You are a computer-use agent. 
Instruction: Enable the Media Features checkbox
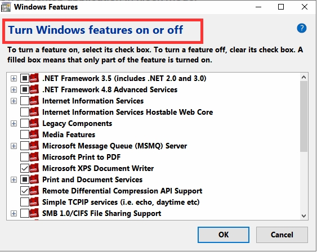(25, 134)
